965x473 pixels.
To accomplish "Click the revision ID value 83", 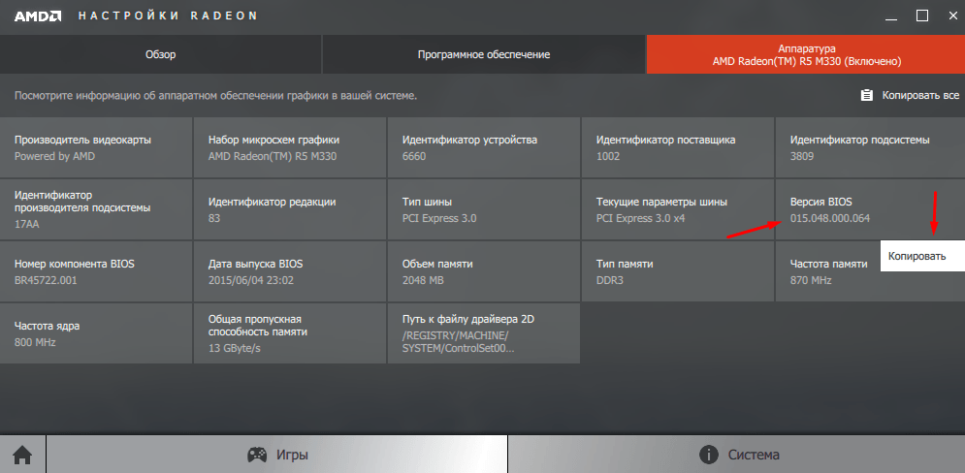I will click(214, 218).
